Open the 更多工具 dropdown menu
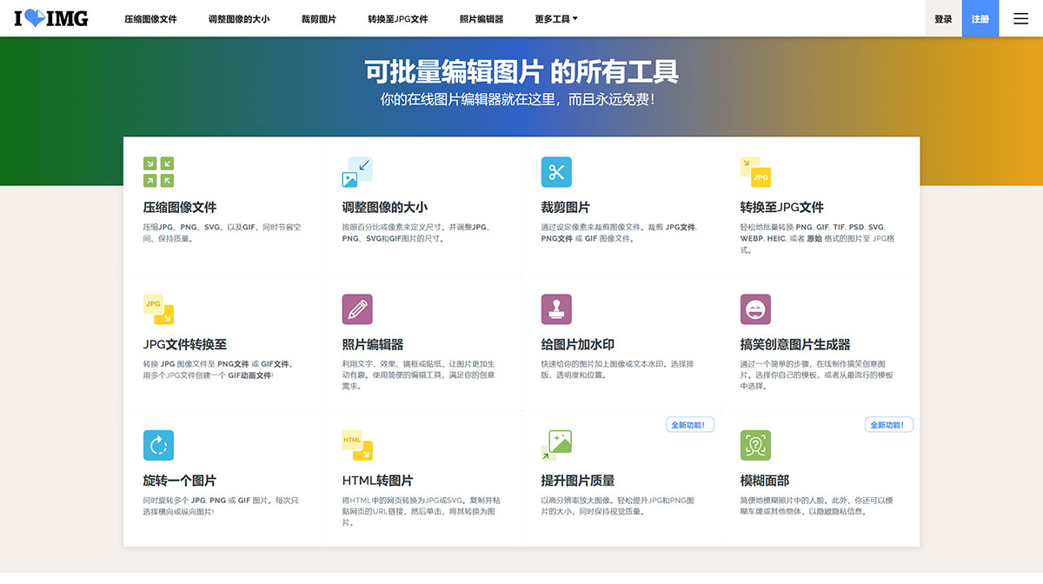1043x584 pixels. (555, 17)
